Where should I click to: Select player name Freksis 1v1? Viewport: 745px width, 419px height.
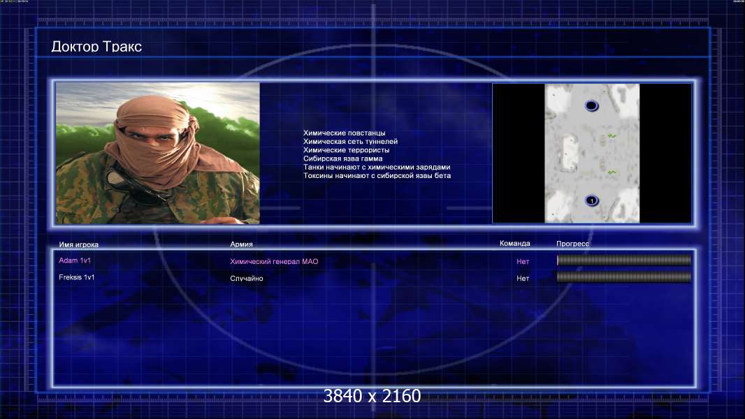click(76, 277)
